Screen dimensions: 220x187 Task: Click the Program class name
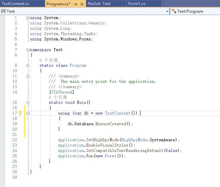pyautogui.click(x=78, y=65)
